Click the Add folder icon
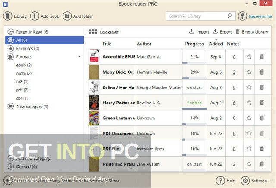The height and width of the screenshot is (188, 276). pyautogui.click(x=67, y=16)
